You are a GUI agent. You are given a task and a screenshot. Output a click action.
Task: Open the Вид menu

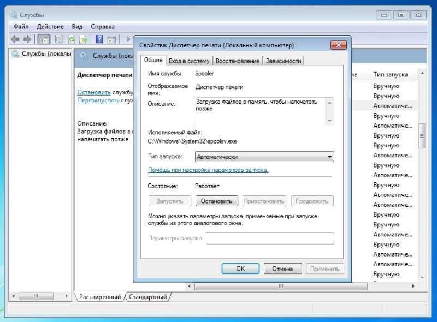coord(77,27)
